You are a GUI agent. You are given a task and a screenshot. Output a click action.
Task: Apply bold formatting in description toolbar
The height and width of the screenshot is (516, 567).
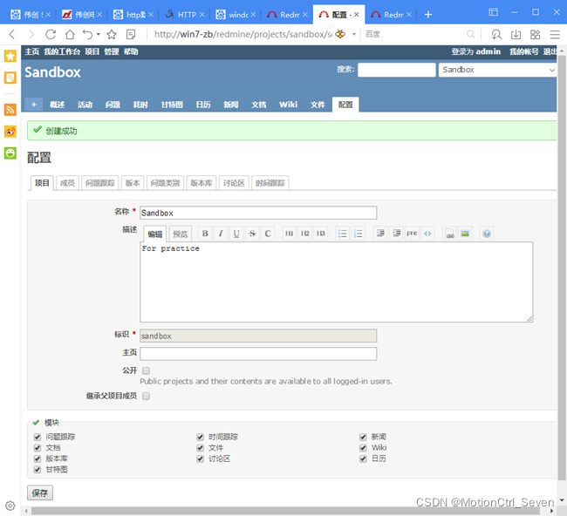click(x=205, y=234)
